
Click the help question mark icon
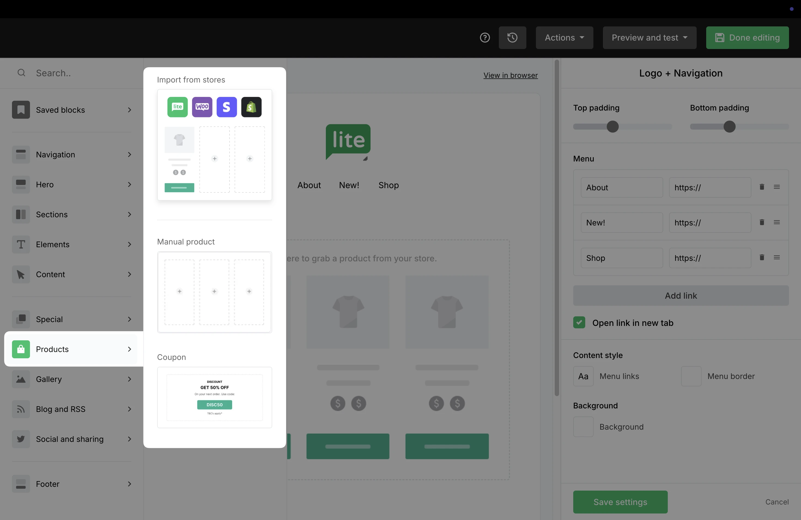(485, 38)
